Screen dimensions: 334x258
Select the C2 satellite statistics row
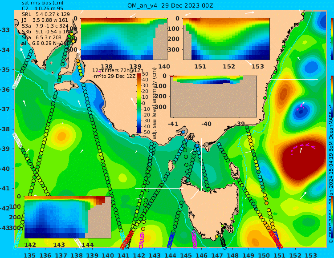tap(42, 8)
